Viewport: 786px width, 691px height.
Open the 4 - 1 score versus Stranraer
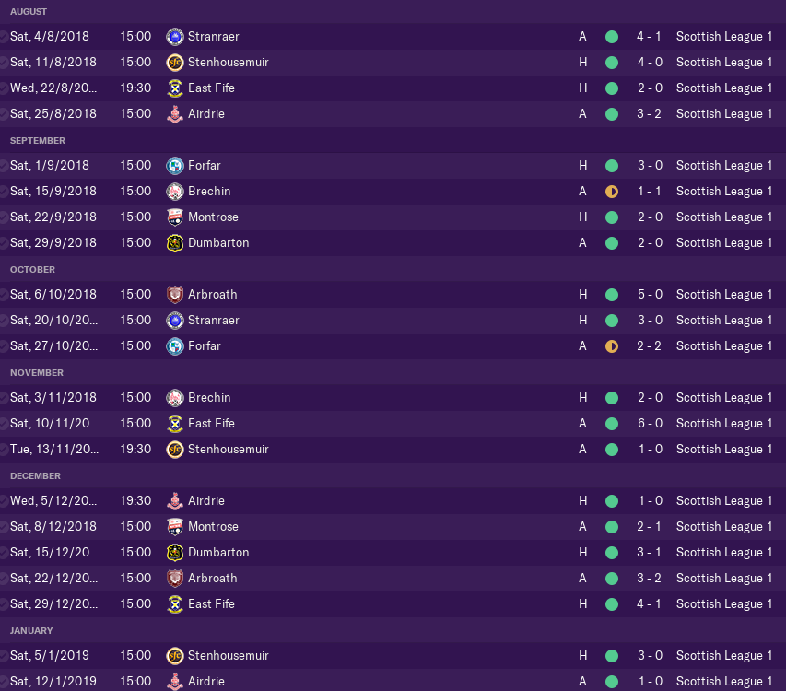649,37
